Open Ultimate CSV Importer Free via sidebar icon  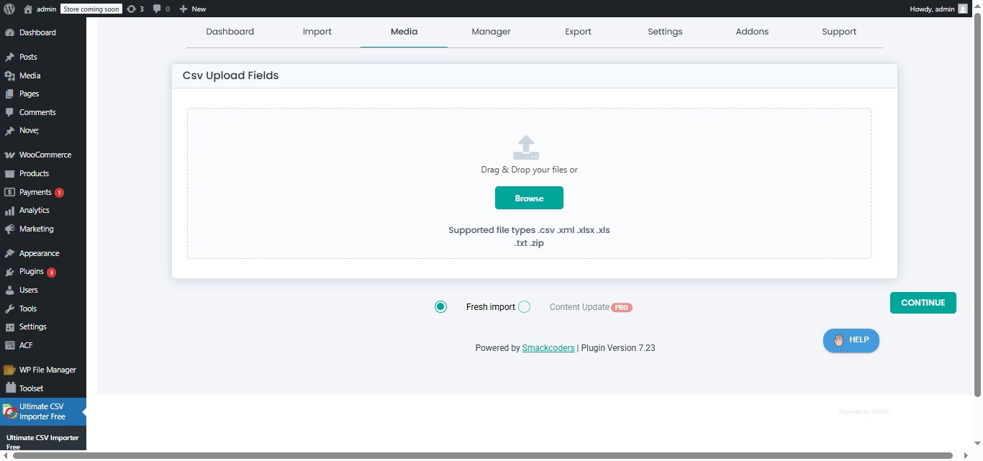coord(12,411)
